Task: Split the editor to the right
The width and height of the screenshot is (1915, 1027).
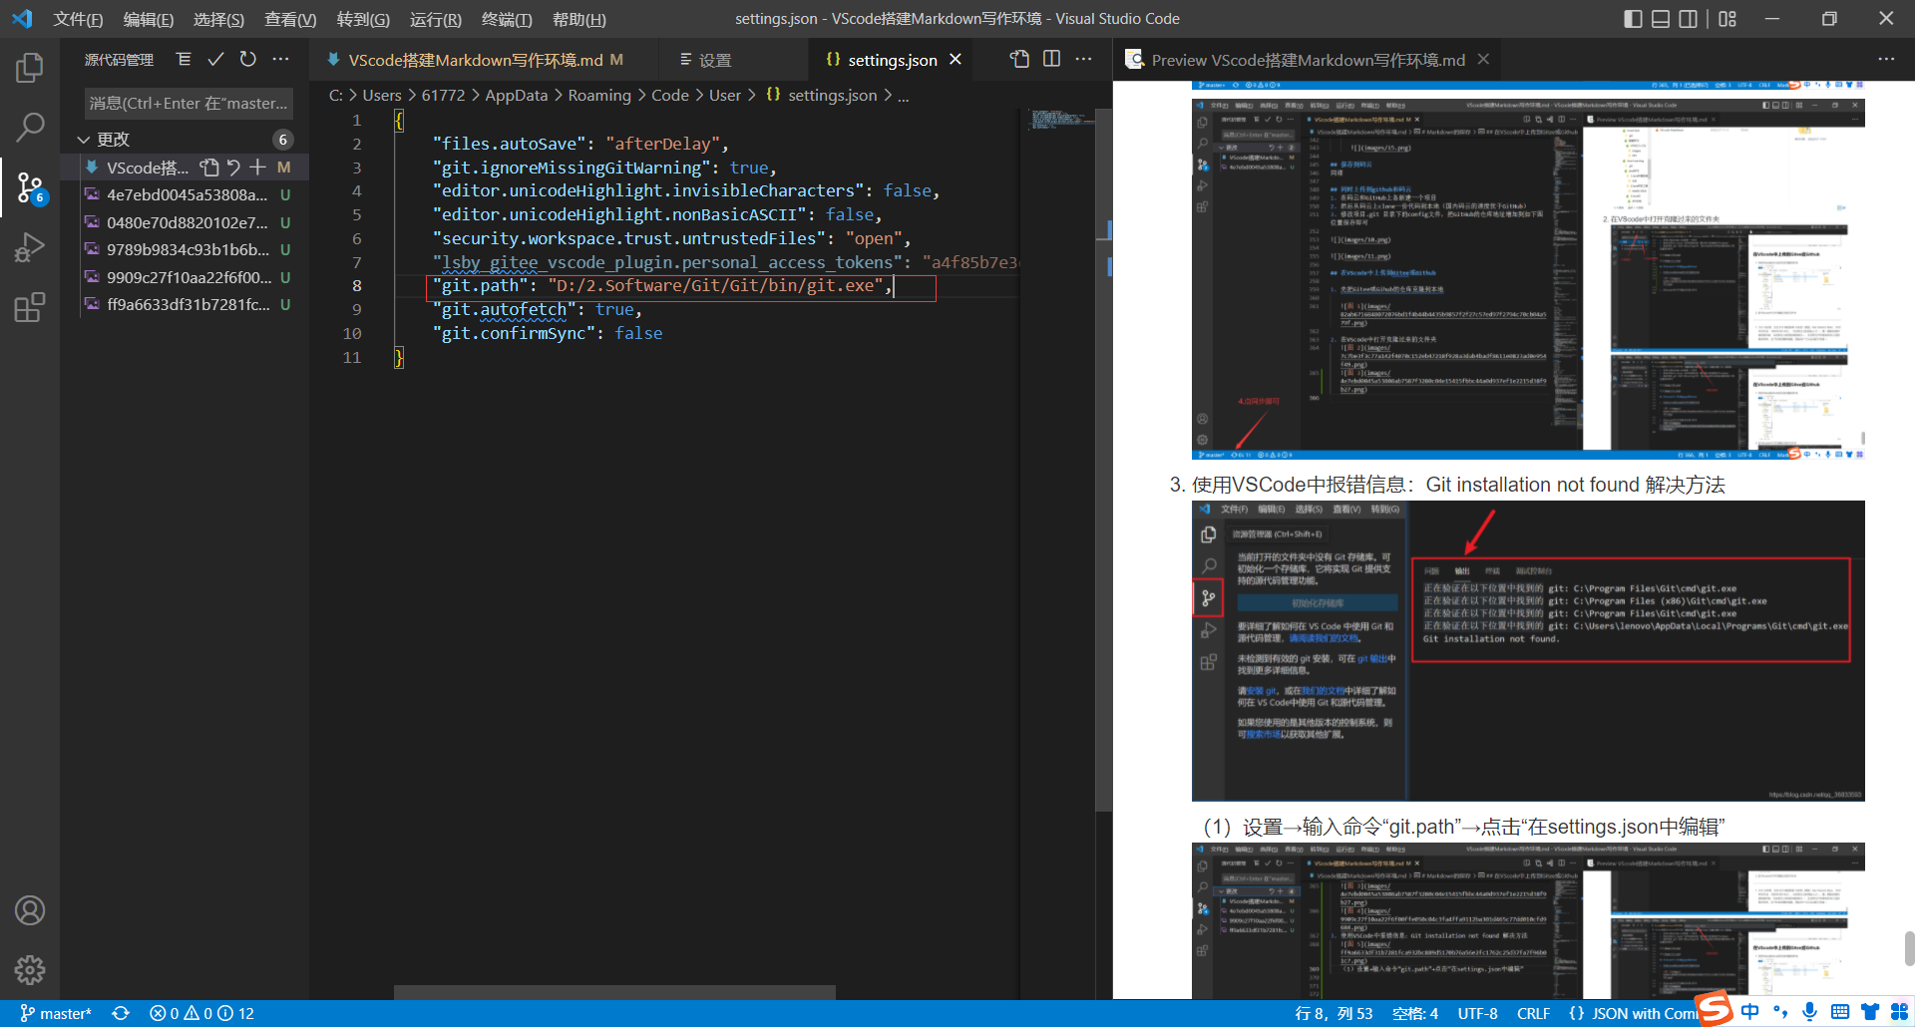Action: click(x=1051, y=59)
